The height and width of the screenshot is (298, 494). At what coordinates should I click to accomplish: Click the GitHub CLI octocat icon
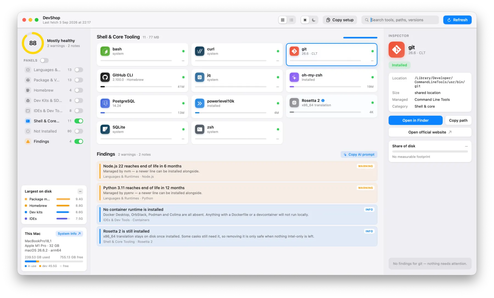[105, 77]
